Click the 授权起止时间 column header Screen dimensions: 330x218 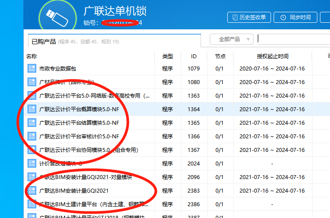272,56
